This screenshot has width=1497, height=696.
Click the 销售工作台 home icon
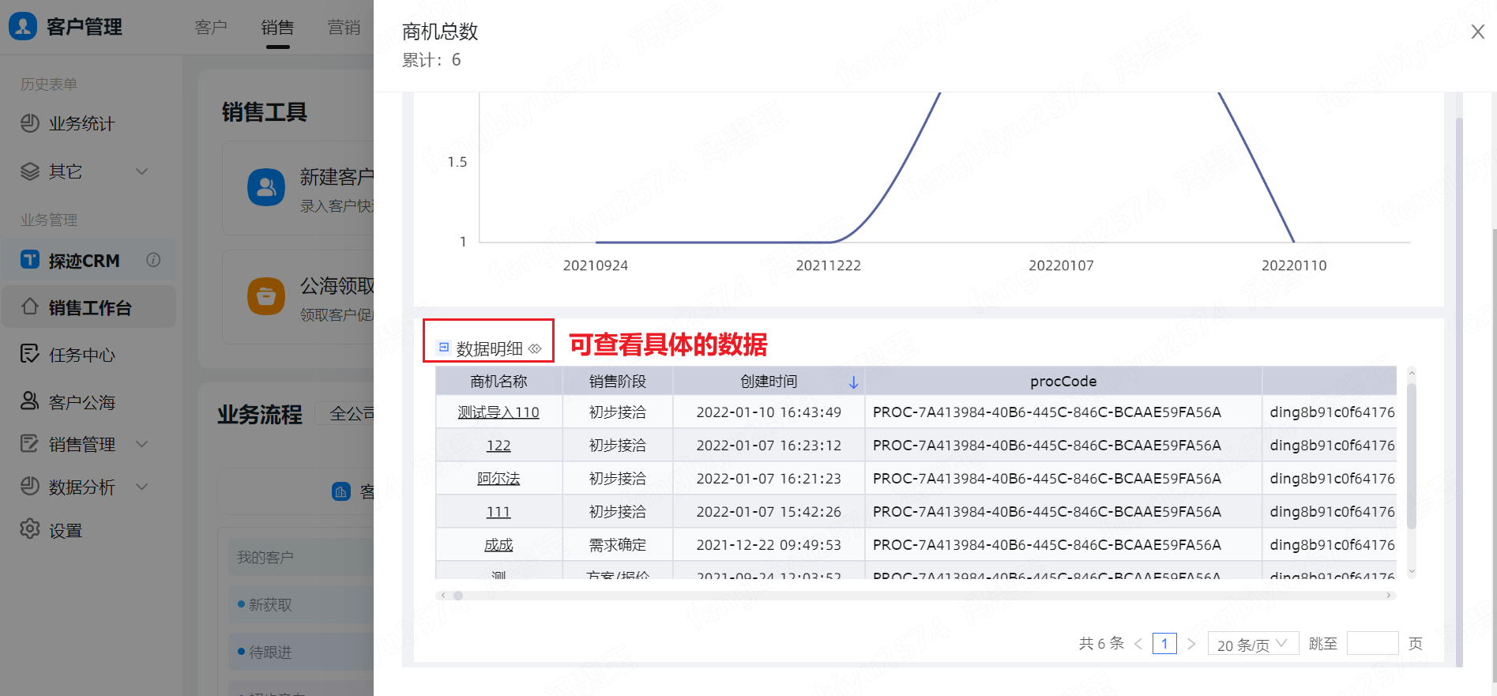[30, 307]
